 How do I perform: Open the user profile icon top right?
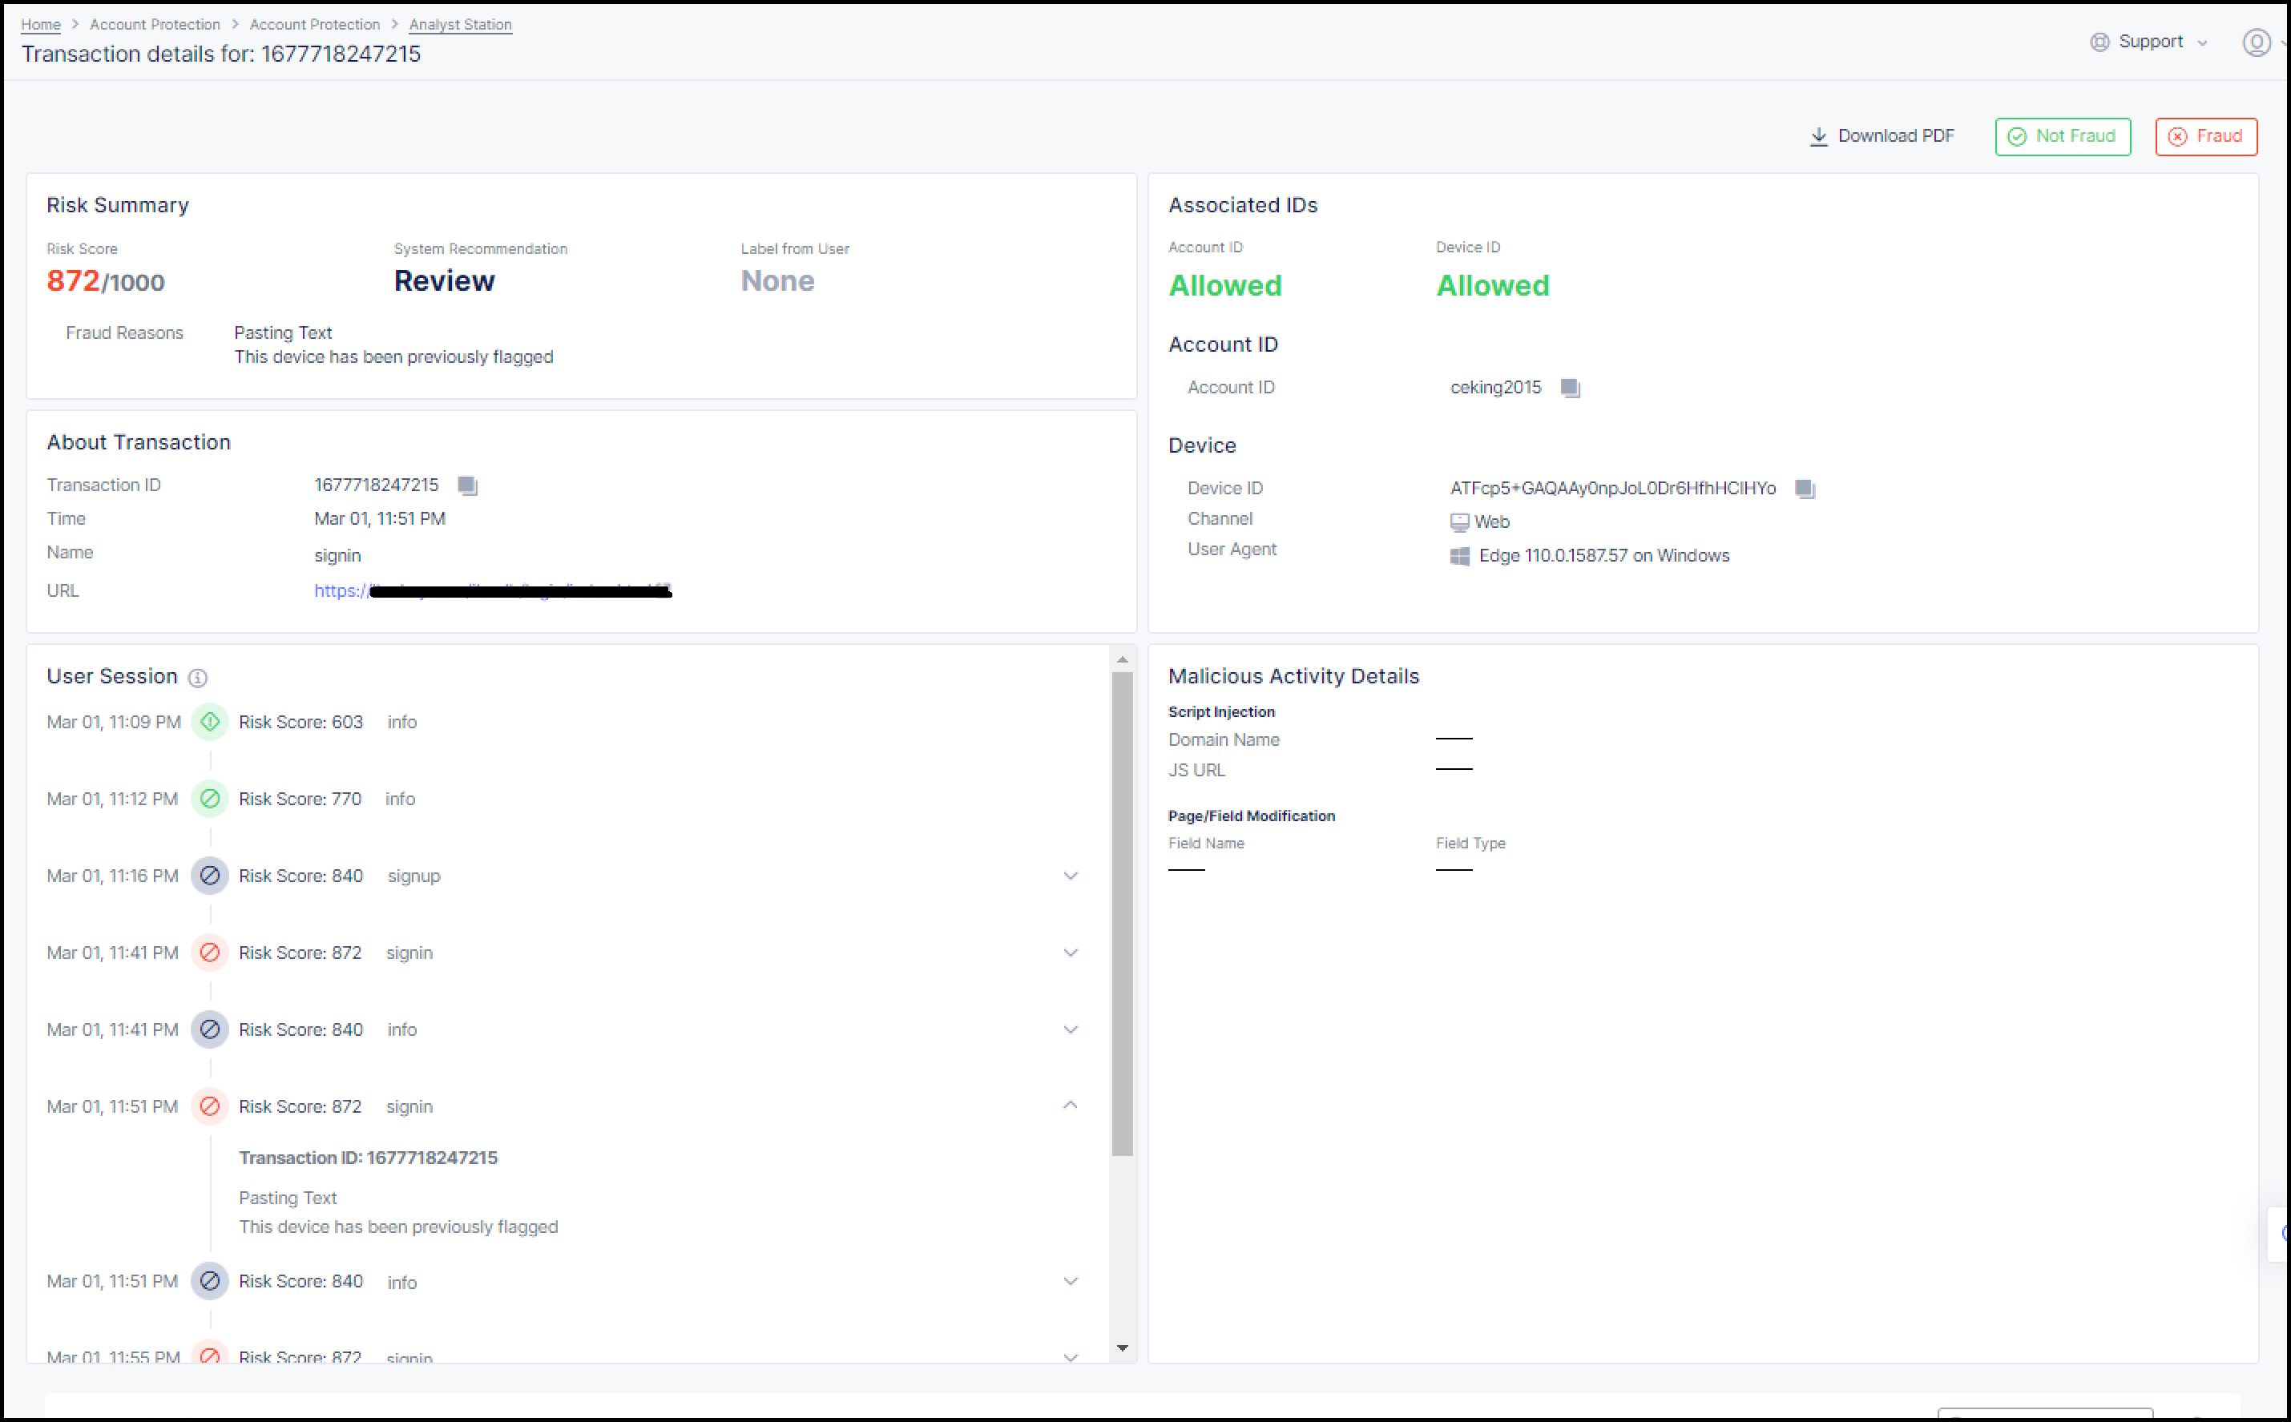coord(2257,42)
